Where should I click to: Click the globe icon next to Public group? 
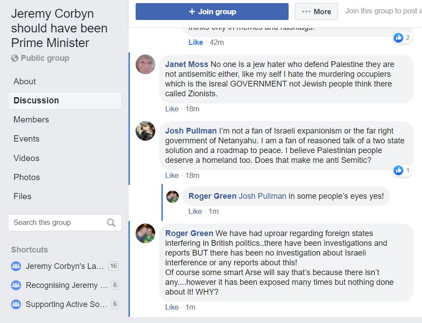[15, 58]
